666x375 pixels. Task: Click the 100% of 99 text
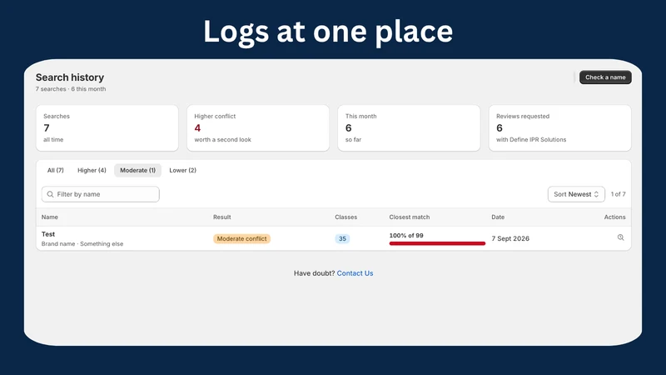(406, 235)
